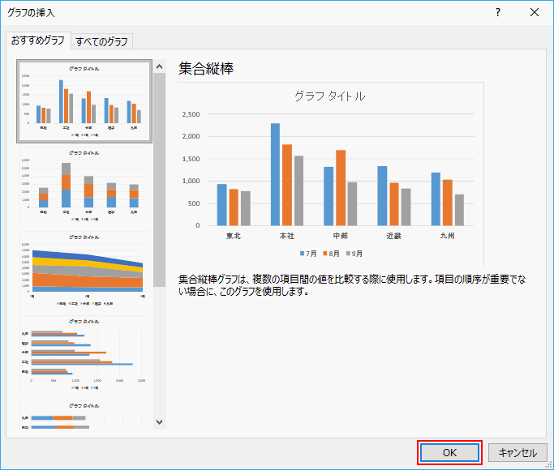Screen dimensions: 554x470
Task: Open the すべてのグラフ tab
Action: pyautogui.click(x=101, y=41)
